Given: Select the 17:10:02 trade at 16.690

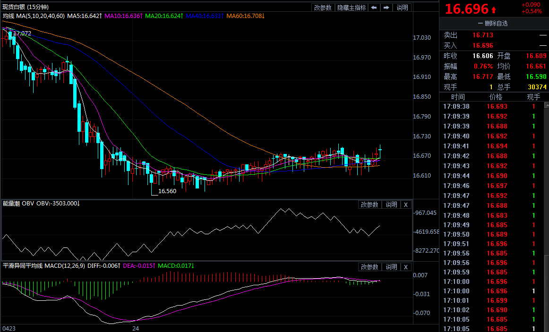Looking at the screenshot, I should coord(491,310).
